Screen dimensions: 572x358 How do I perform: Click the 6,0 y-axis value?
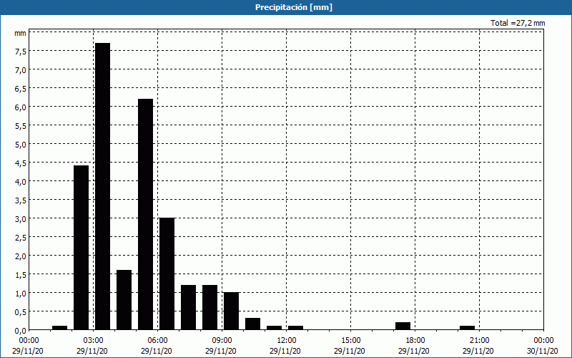point(21,107)
